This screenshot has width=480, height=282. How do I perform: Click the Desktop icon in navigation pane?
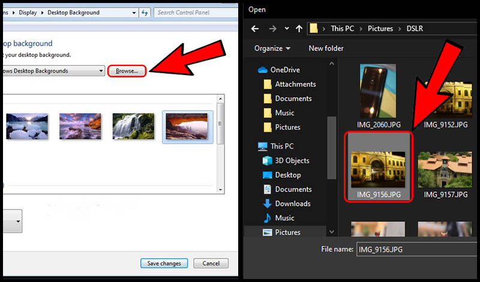267,175
